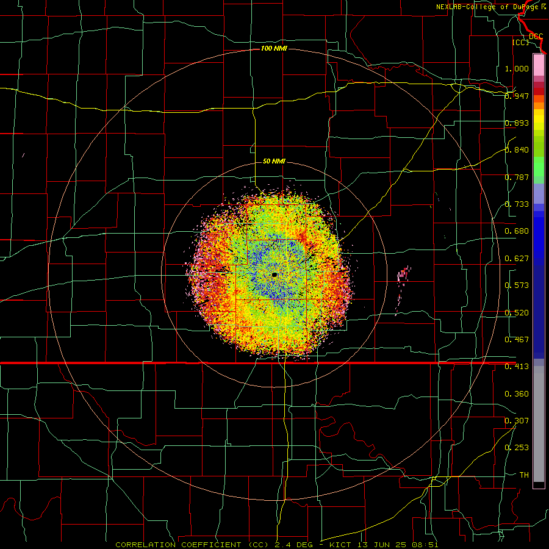Click the black radar site dot at center
This screenshot has width=549, height=549.
point(274,275)
